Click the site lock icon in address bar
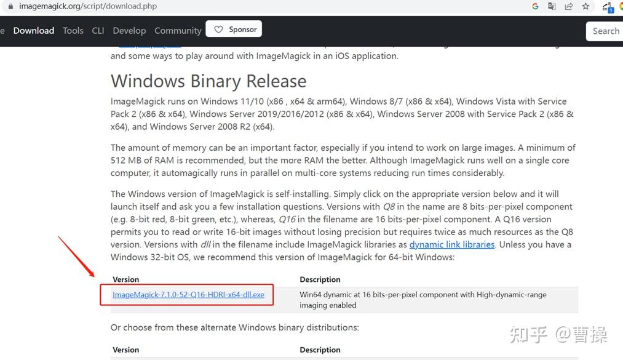Image resolution: width=623 pixels, height=360 pixels. click(x=10, y=6)
